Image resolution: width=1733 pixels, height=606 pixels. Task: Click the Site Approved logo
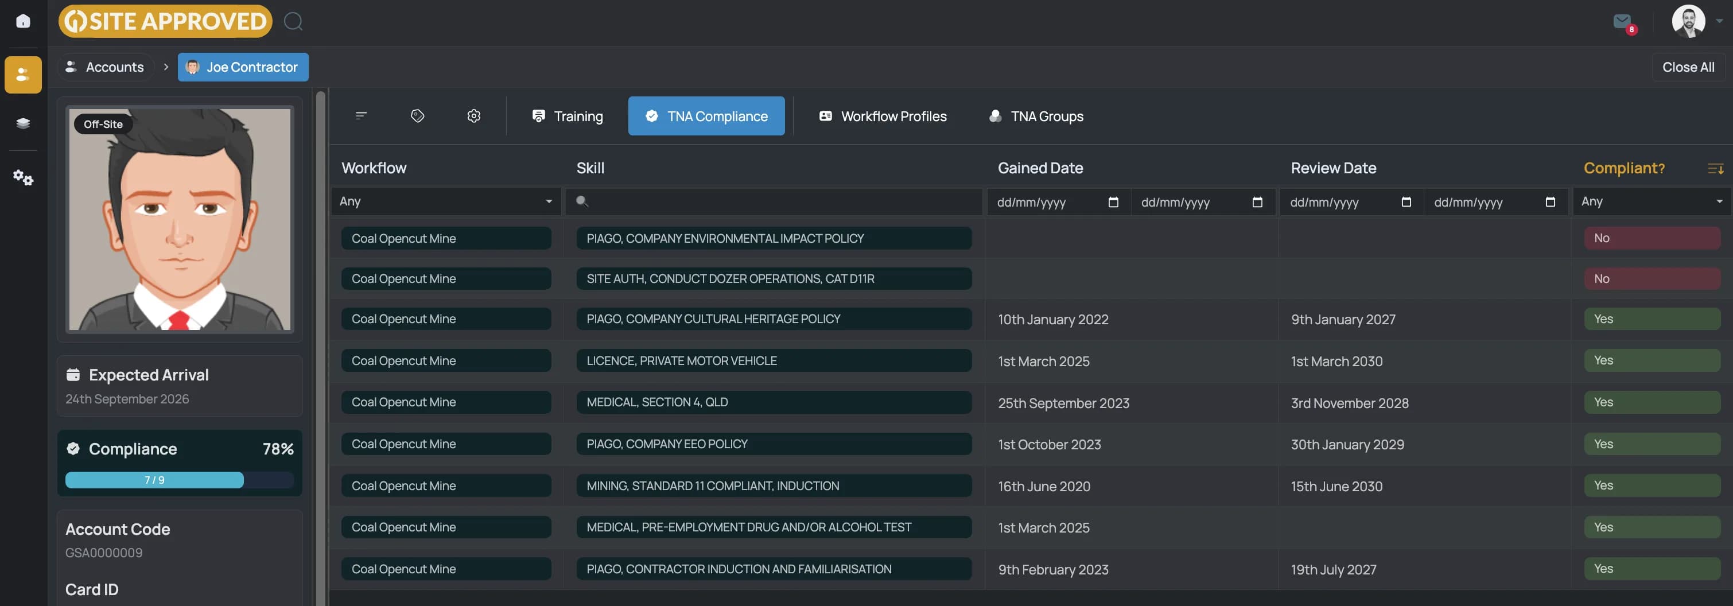(x=165, y=22)
